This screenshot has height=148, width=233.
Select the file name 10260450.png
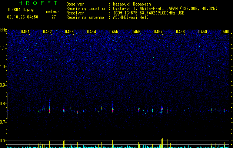(x=21, y=10)
